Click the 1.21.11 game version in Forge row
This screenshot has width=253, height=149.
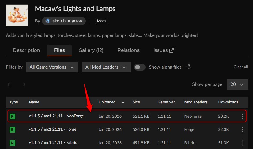164,130
